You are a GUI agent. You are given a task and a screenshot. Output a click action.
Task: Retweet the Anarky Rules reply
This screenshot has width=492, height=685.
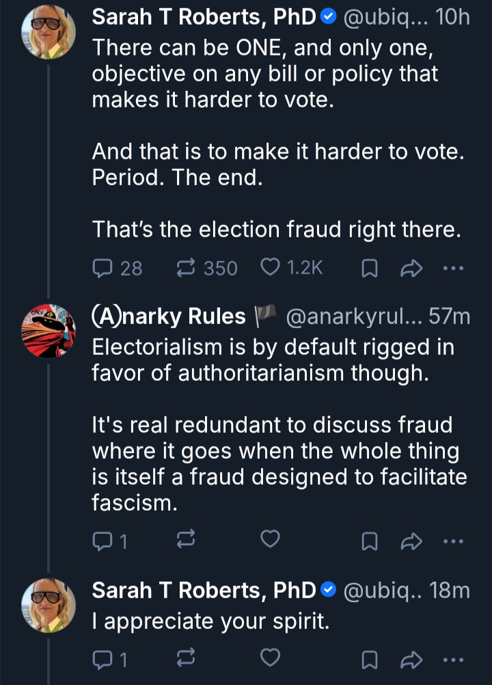187,541
